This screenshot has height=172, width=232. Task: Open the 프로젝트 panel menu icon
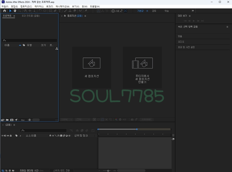14,16
